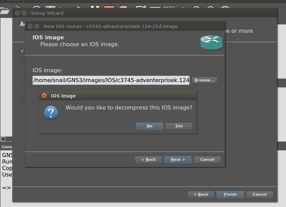Click the "Please choose an IOS image." text
This screenshot has height=207, width=286.
pos(80,44)
